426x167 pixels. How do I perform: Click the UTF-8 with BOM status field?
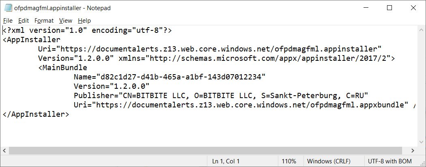(x=389, y=161)
